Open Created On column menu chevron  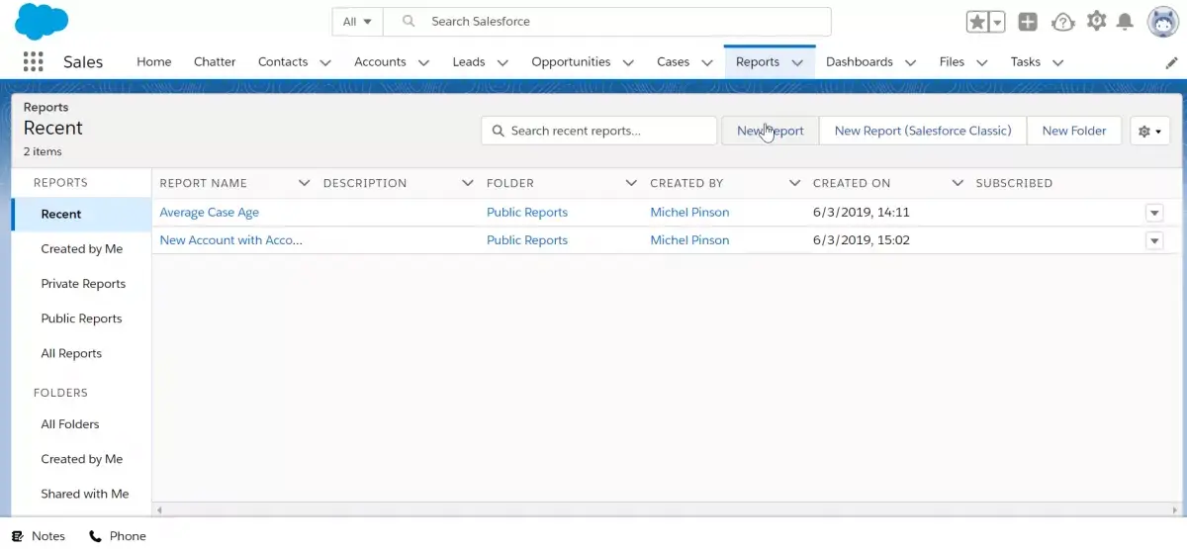coord(958,183)
